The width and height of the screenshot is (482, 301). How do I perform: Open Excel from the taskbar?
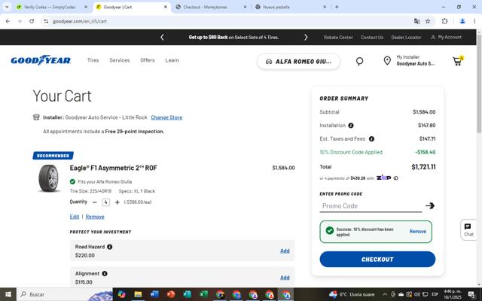[x=203, y=294]
